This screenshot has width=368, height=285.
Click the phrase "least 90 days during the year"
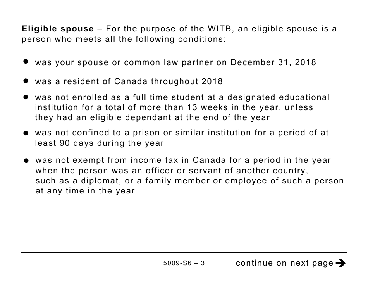pyautogui.click(x=99, y=143)
